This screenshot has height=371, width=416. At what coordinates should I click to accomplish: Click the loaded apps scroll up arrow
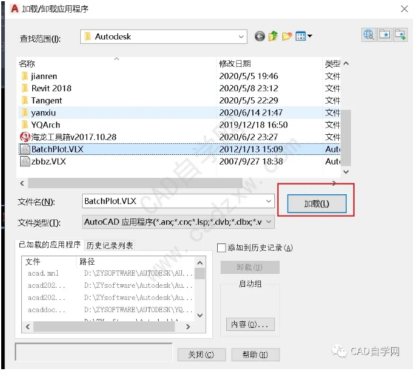[200, 263]
